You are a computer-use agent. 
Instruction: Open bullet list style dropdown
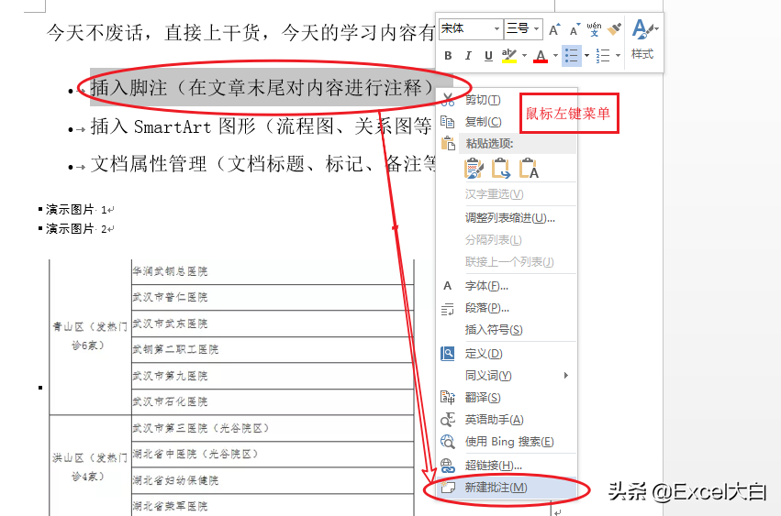[586, 56]
